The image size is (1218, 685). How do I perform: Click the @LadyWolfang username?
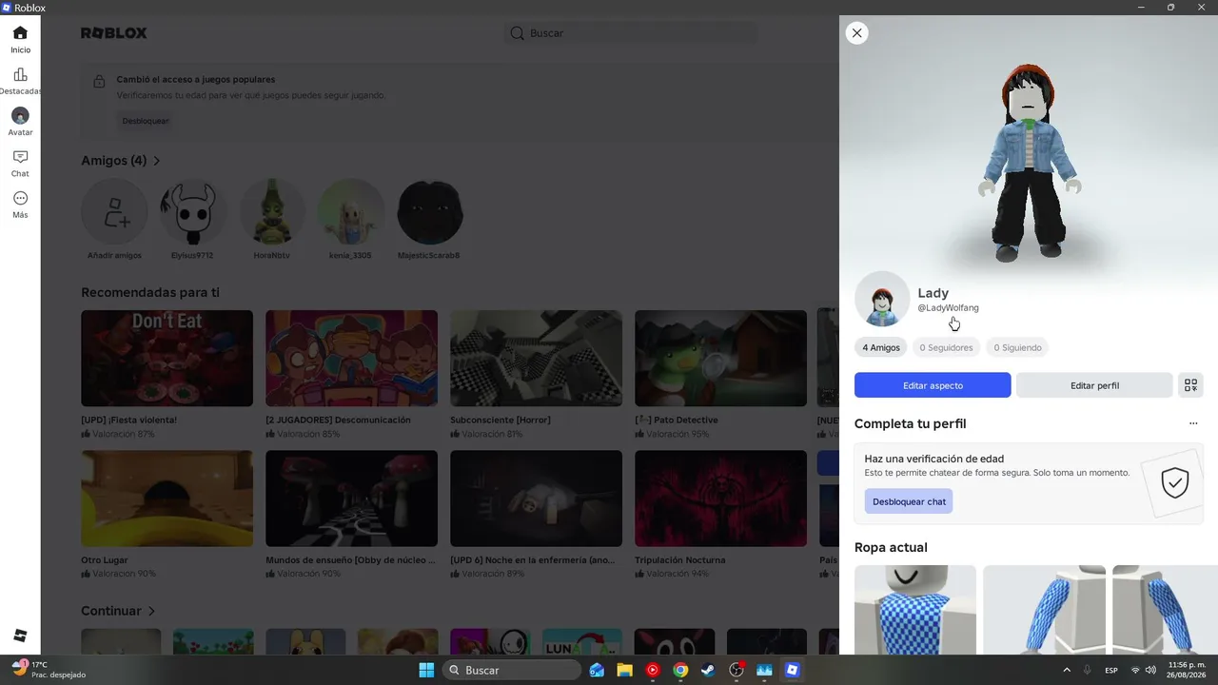tap(948, 308)
